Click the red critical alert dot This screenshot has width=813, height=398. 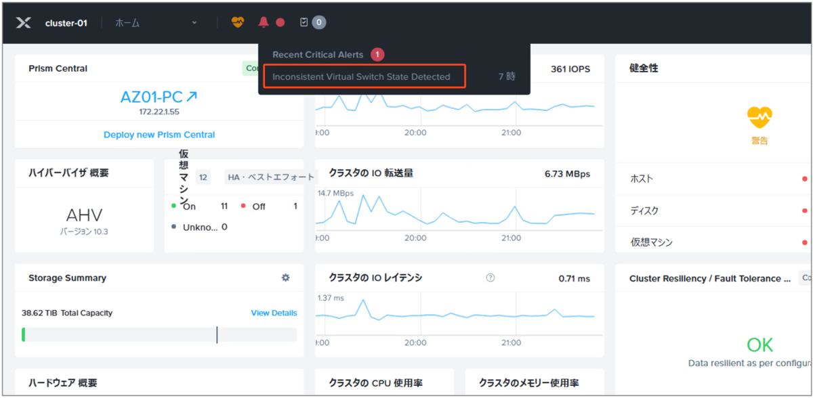280,22
